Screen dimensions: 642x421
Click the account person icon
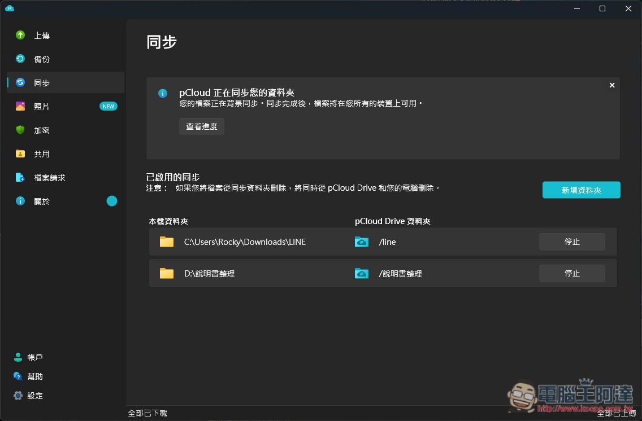coord(18,357)
